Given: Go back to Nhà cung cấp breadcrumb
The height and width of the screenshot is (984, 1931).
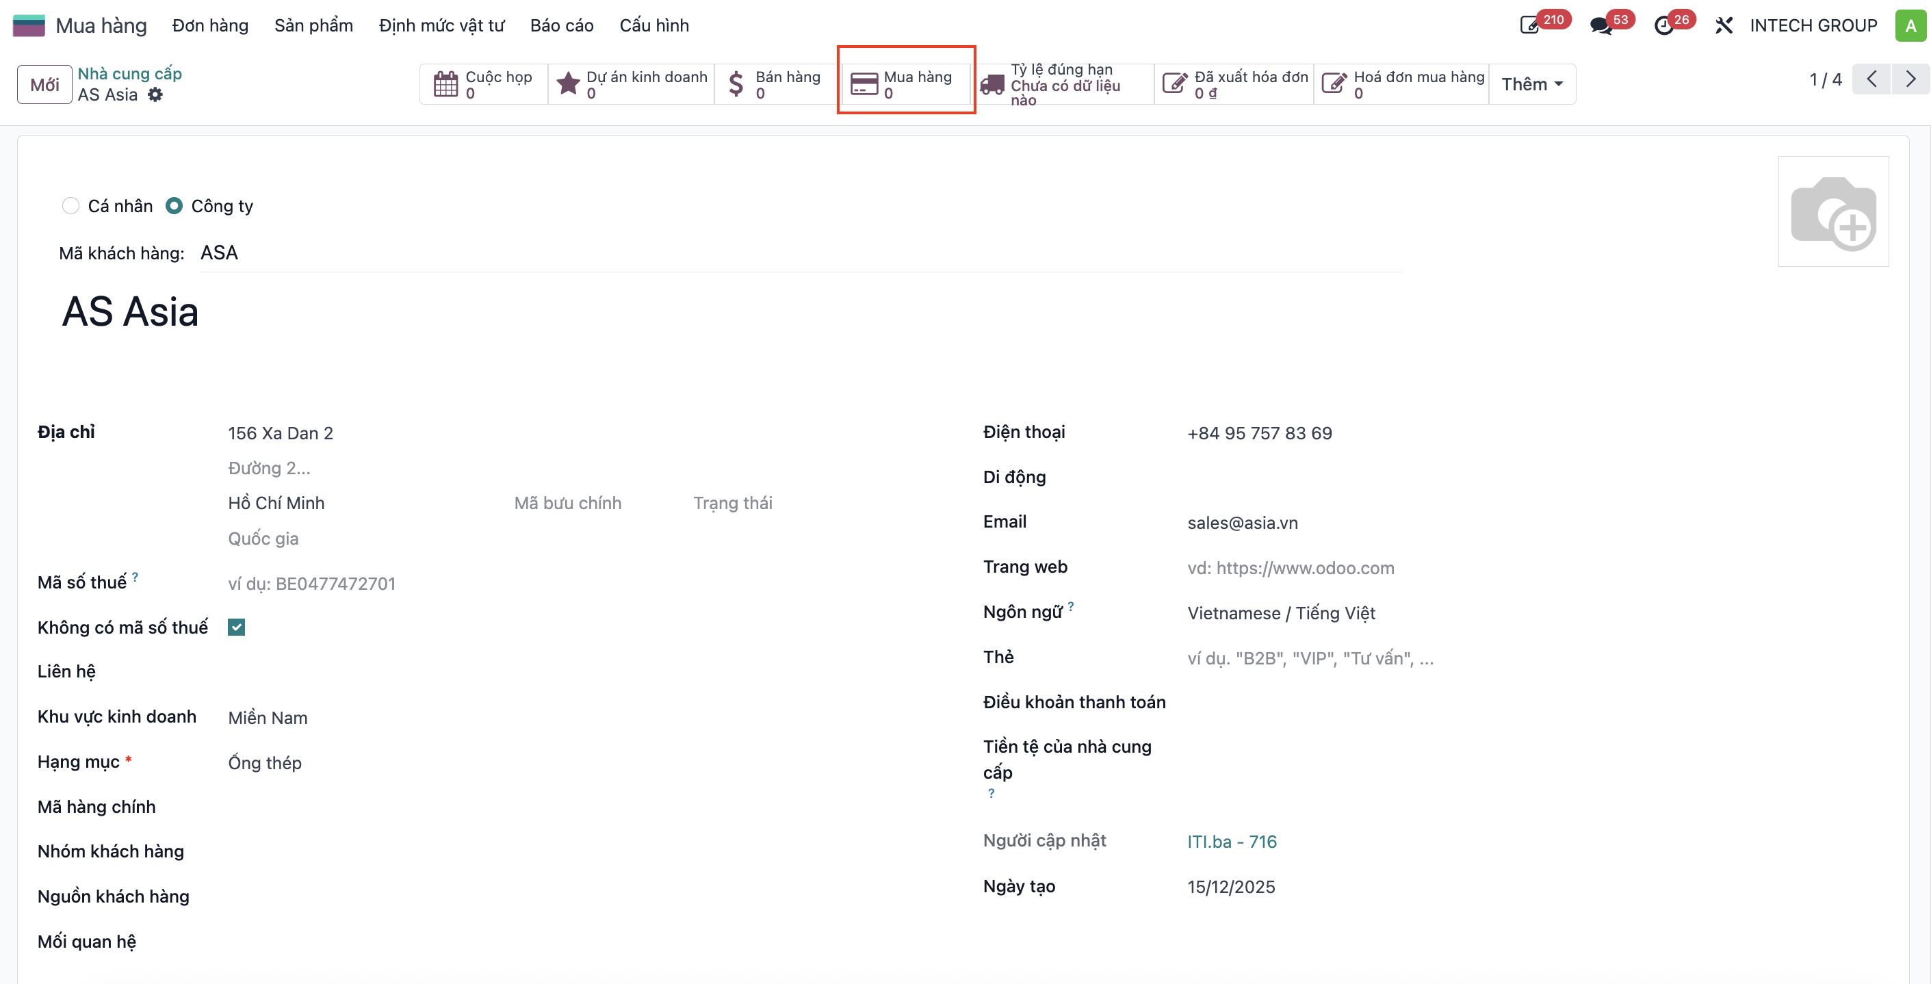Looking at the screenshot, I should 130,73.
